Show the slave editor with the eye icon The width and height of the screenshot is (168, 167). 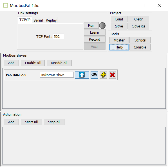pyautogui.click(x=94, y=75)
